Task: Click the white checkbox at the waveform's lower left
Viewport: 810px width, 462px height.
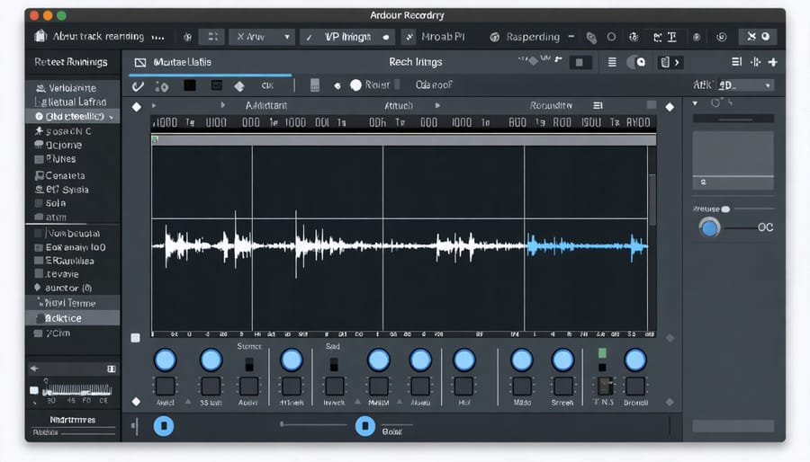Action: pyautogui.click(x=135, y=338)
